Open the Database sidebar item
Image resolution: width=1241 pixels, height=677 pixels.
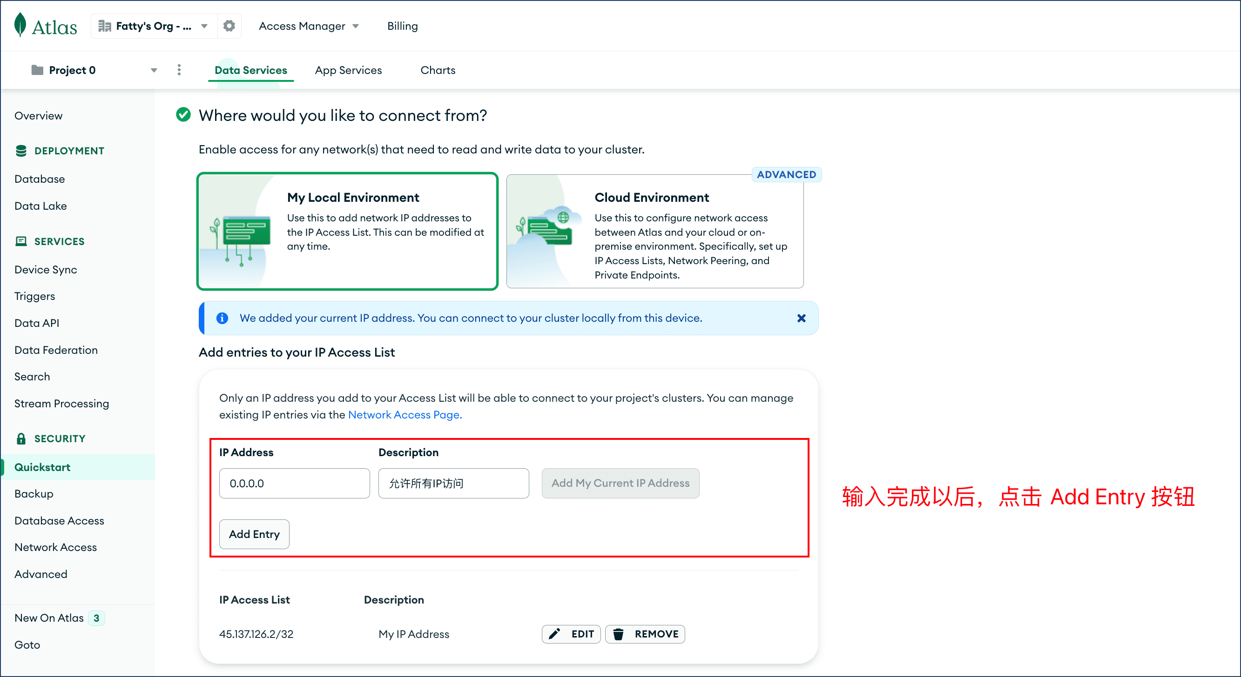tap(40, 179)
